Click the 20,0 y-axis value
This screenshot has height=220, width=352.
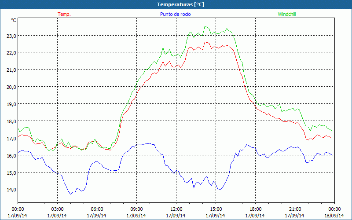coord(11,87)
